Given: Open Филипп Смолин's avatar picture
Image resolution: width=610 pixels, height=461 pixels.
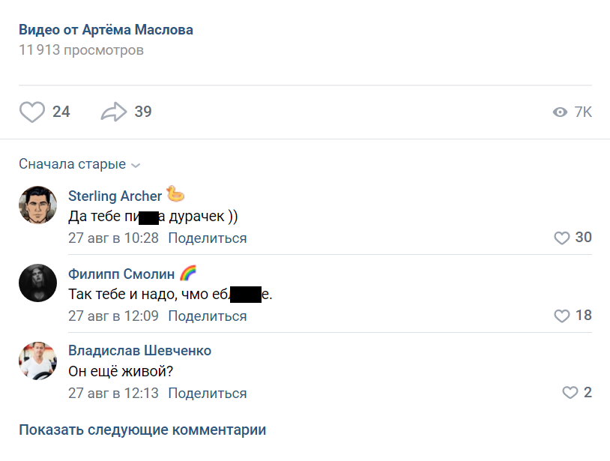Looking at the screenshot, I should click(x=37, y=283).
